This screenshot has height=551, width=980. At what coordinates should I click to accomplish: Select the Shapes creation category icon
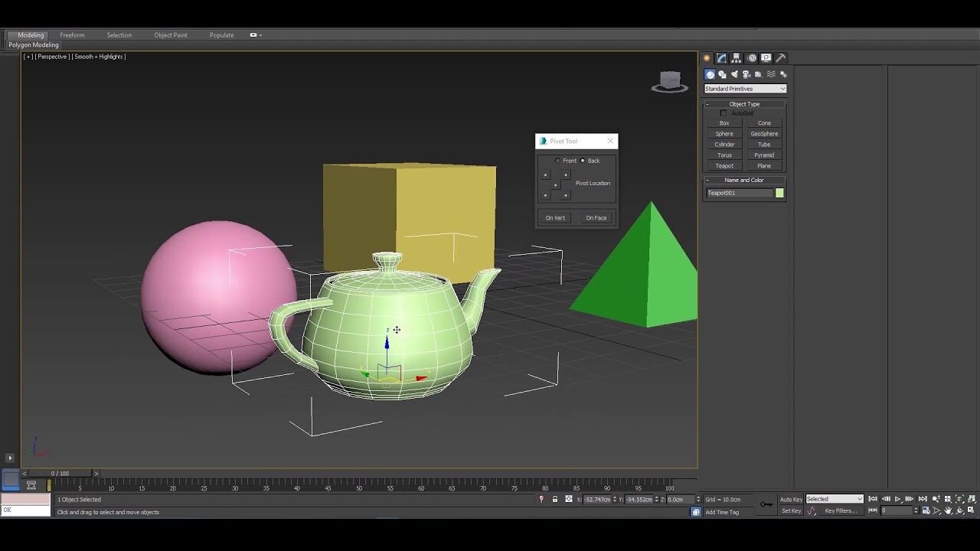tap(721, 74)
